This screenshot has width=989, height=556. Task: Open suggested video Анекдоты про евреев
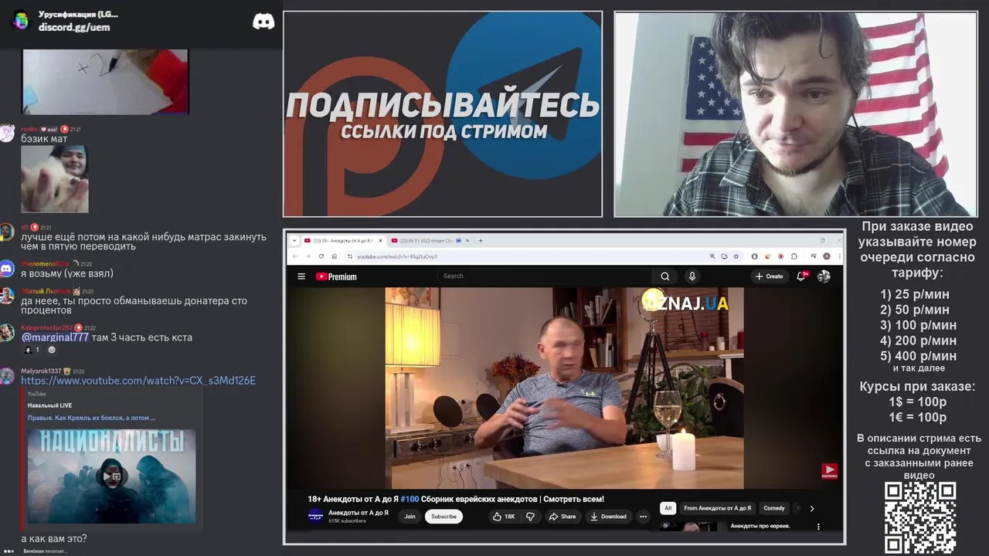tap(760, 526)
